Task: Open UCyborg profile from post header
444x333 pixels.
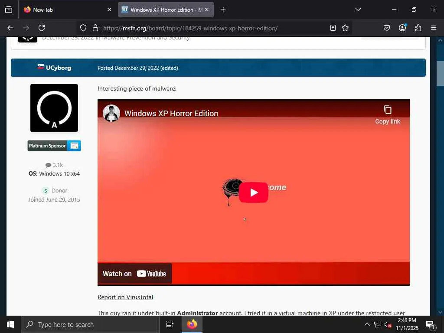Action: (59, 68)
